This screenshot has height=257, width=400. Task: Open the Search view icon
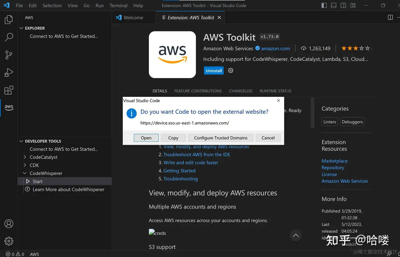(9, 37)
